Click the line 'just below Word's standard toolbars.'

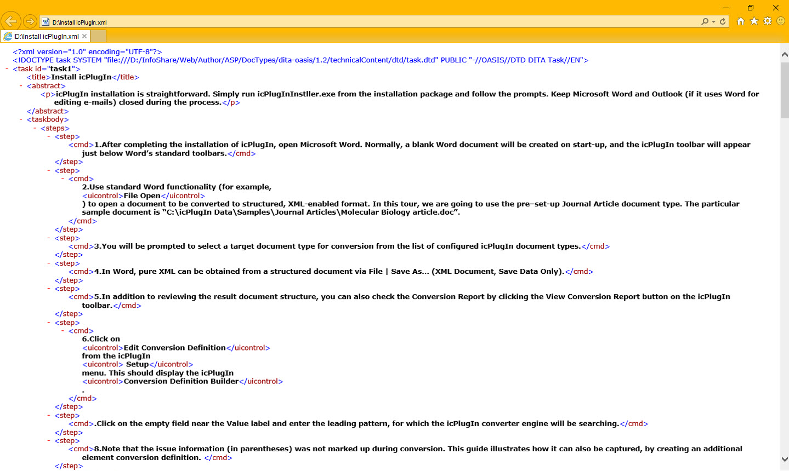(x=154, y=153)
